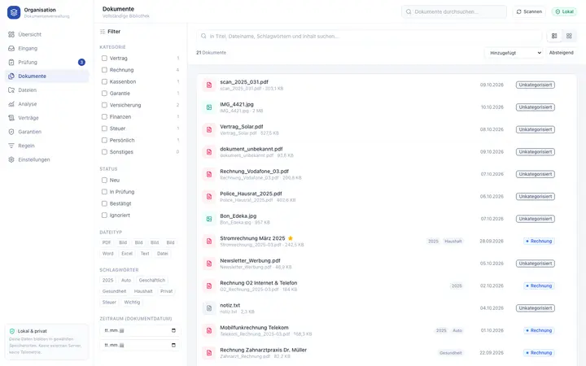Click PDF icon of Vertrag_Solar.pdf

tap(209, 129)
